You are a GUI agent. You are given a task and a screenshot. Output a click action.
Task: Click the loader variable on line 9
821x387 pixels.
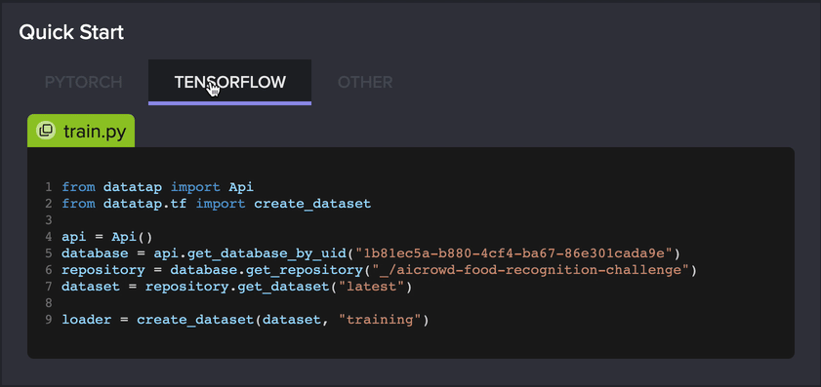click(86, 320)
